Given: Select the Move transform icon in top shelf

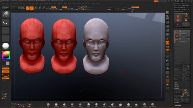Looking at the screenshot, I should point(36,8).
